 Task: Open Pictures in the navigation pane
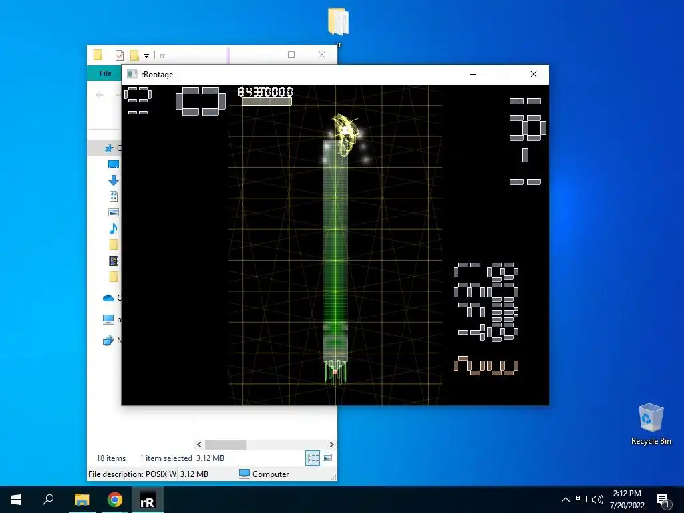tap(114, 212)
